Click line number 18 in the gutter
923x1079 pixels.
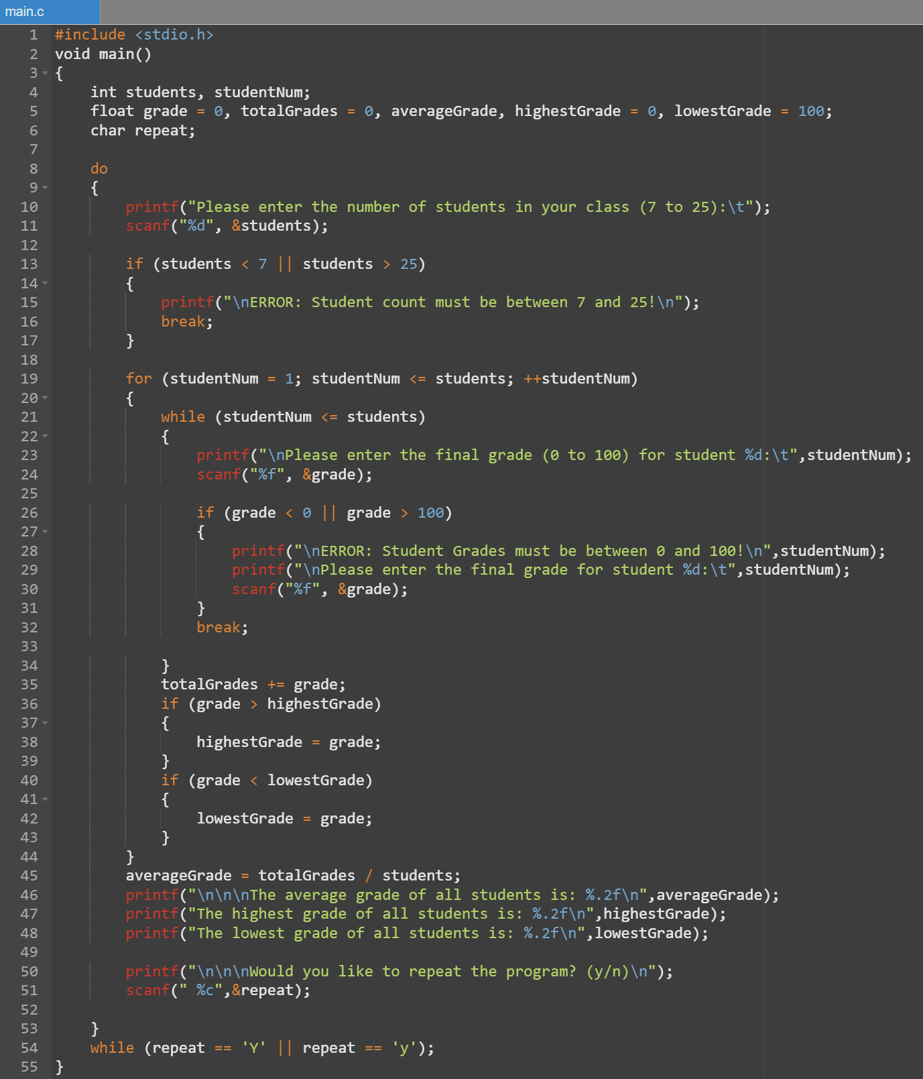[x=29, y=359]
